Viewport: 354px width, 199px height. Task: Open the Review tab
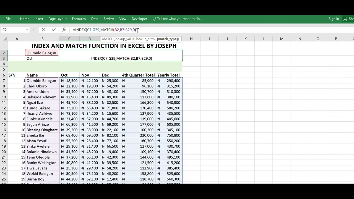(109, 19)
